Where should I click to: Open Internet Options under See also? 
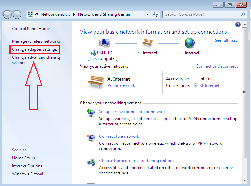(x=27, y=166)
